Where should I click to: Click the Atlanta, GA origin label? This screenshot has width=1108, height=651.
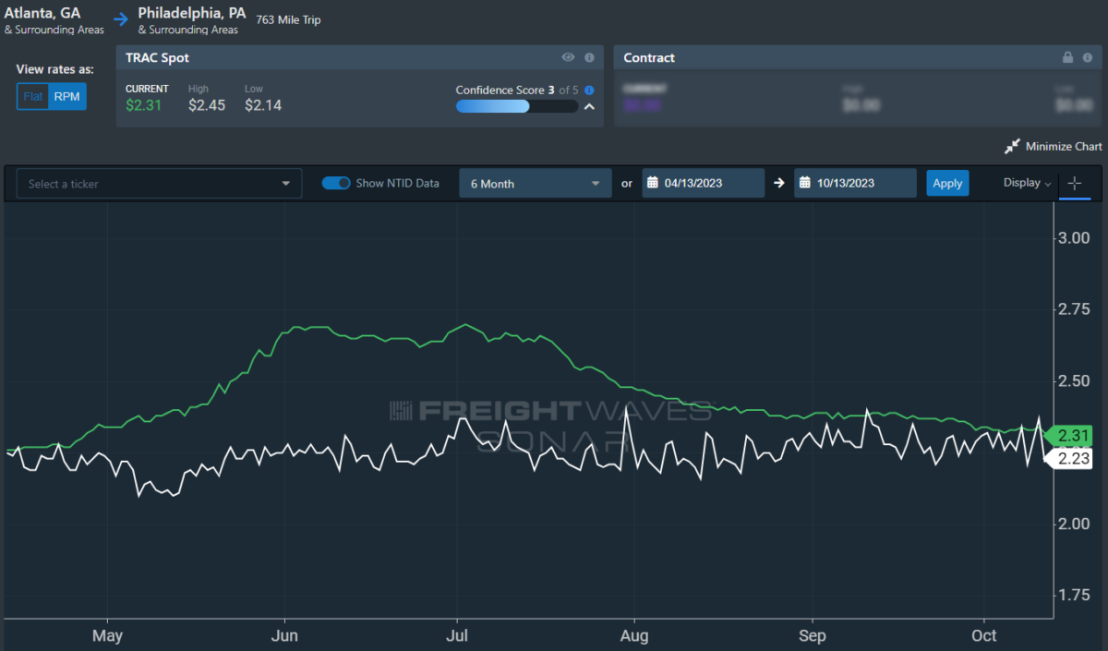44,14
